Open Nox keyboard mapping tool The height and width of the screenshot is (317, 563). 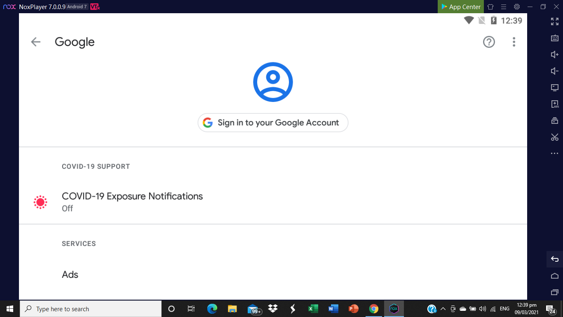tap(555, 38)
